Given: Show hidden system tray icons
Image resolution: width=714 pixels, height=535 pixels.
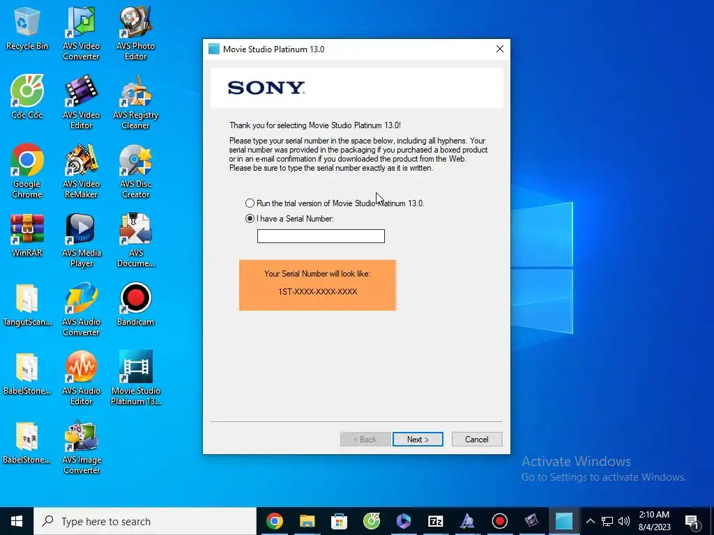Looking at the screenshot, I should [590, 521].
